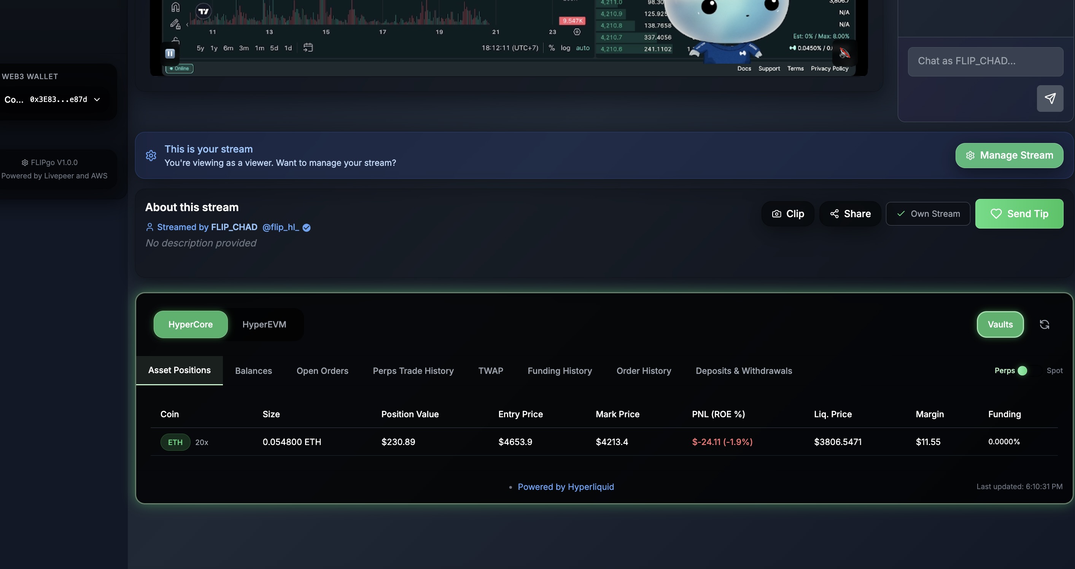Click the camera icon in Clip button
1075x569 pixels.
[x=776, y=214]
